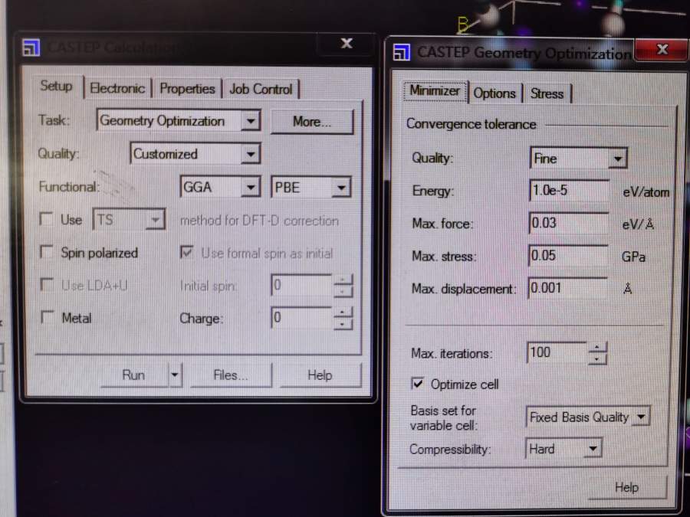The image size is (690, 517).
Task: Click the Run button
Action: [133, 375]
